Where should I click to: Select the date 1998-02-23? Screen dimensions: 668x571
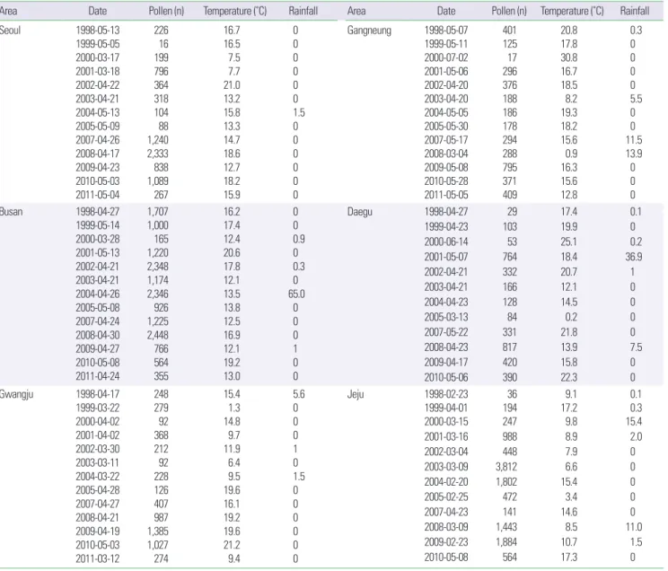(x=446, y=394)
